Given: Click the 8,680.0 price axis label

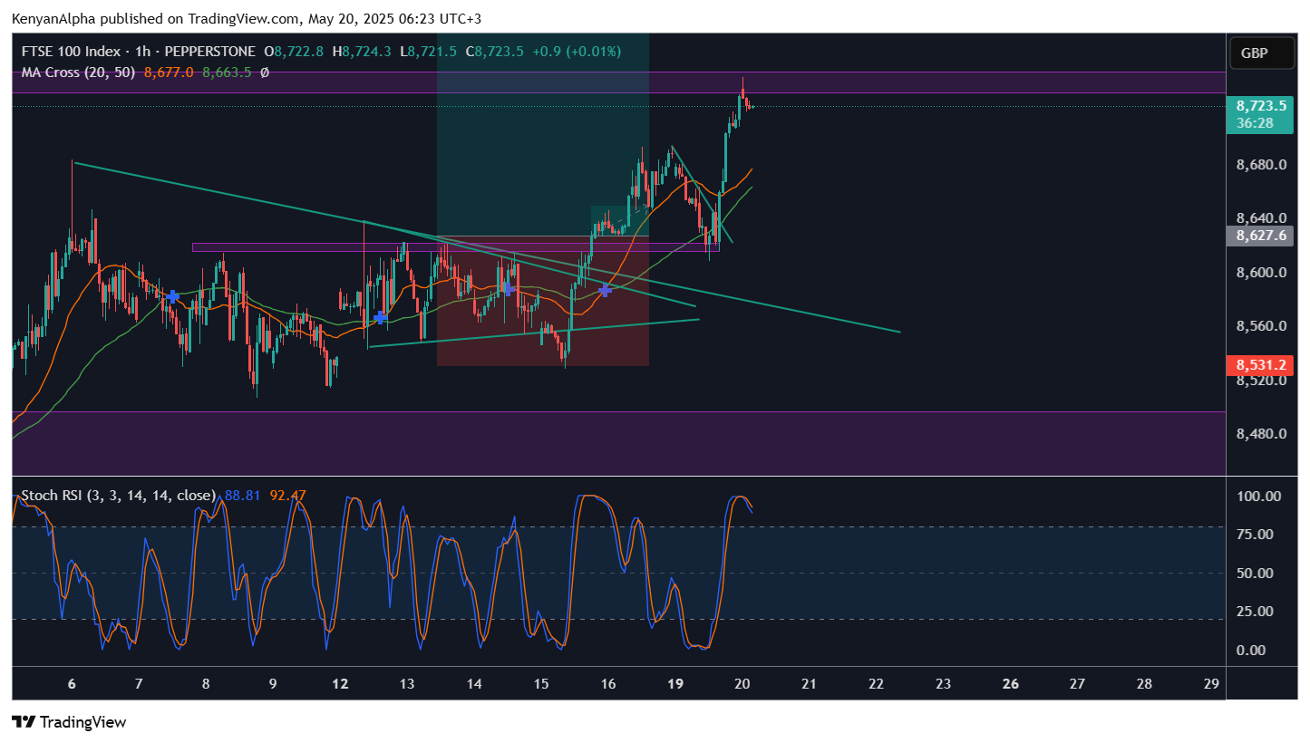Looking at the screenshot, I should tap(1261, 165).
